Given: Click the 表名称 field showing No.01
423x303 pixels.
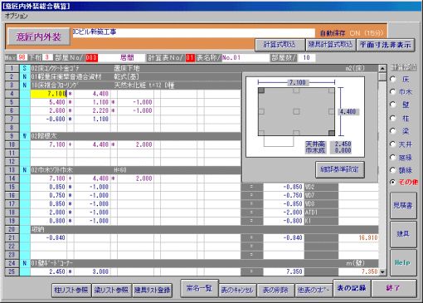Looking at the screenshot, I should (246, 57).
